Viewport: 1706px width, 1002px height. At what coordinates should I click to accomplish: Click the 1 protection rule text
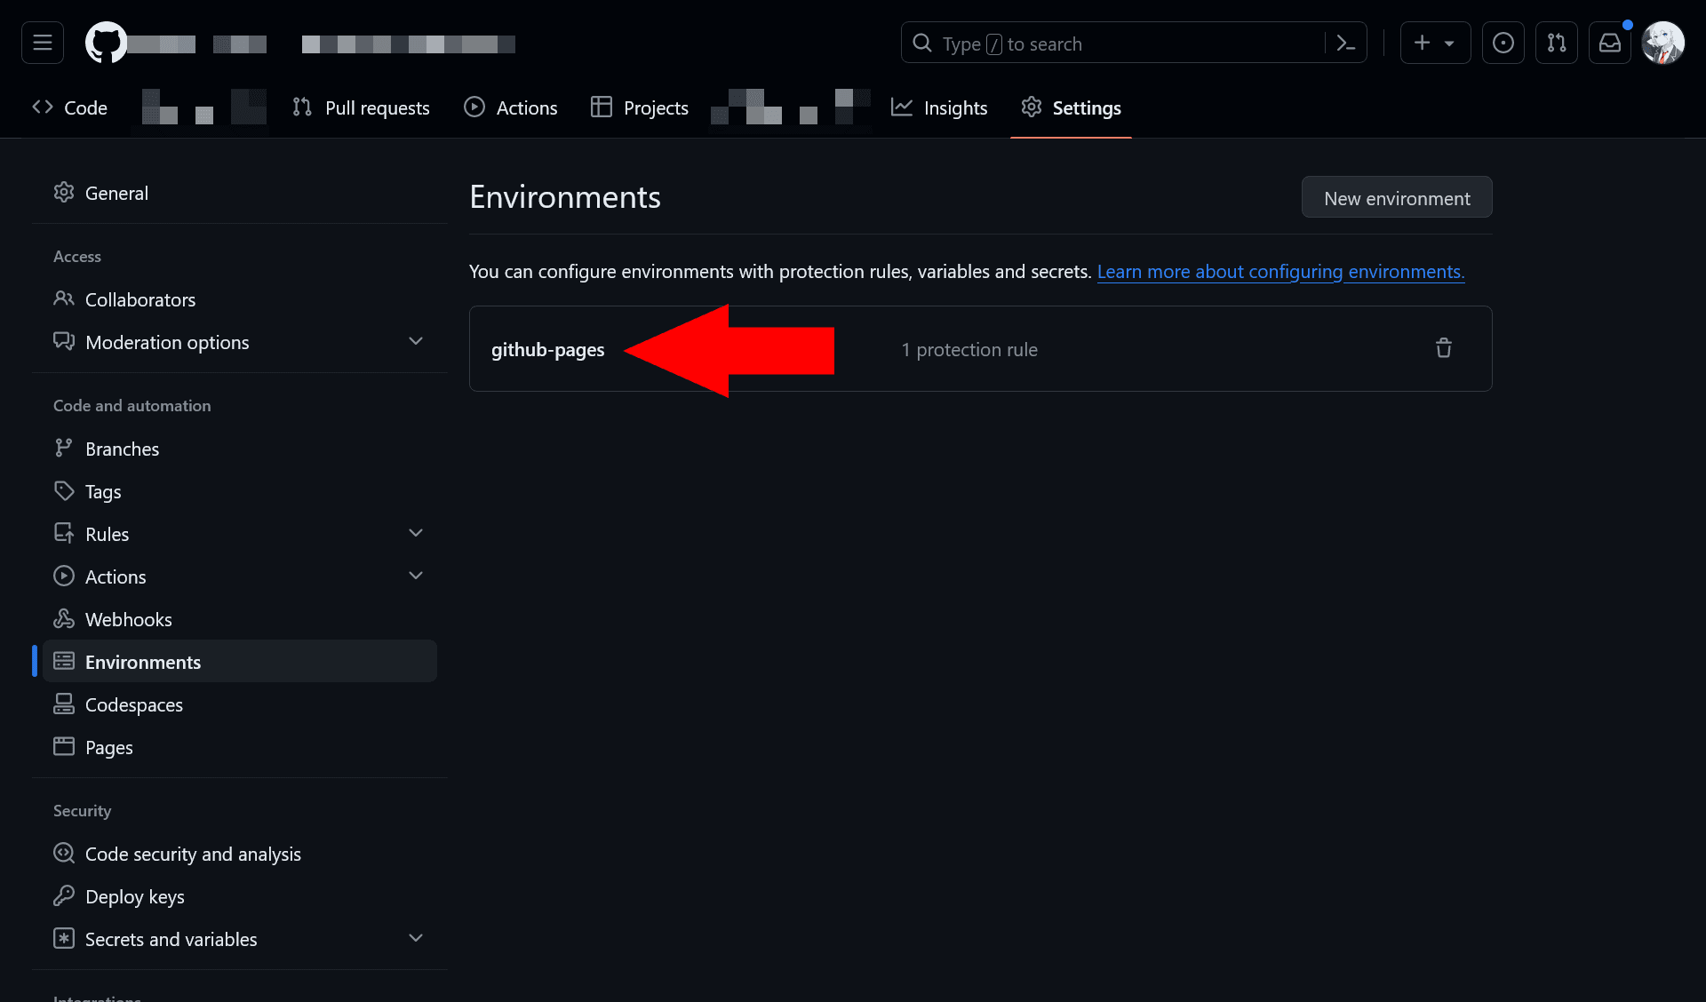point(969,349)
